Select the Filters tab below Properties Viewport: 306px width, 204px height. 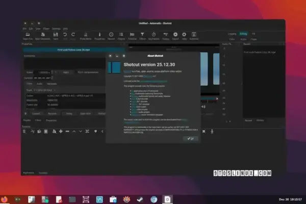point(38,120)
